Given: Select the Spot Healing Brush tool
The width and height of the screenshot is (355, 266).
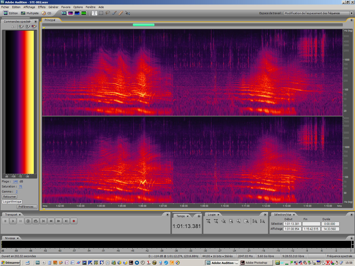Looking at the screenshot, I should tap(121, 13).
